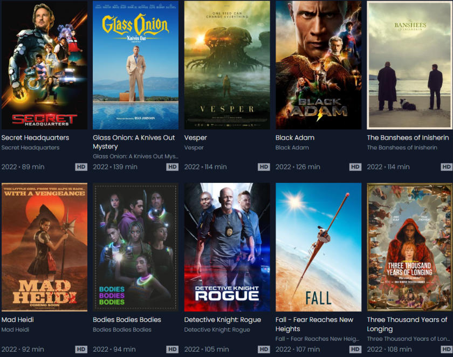Click Three Thousand Years of Longing title
The image size is (453, 357).
(407, 324)
